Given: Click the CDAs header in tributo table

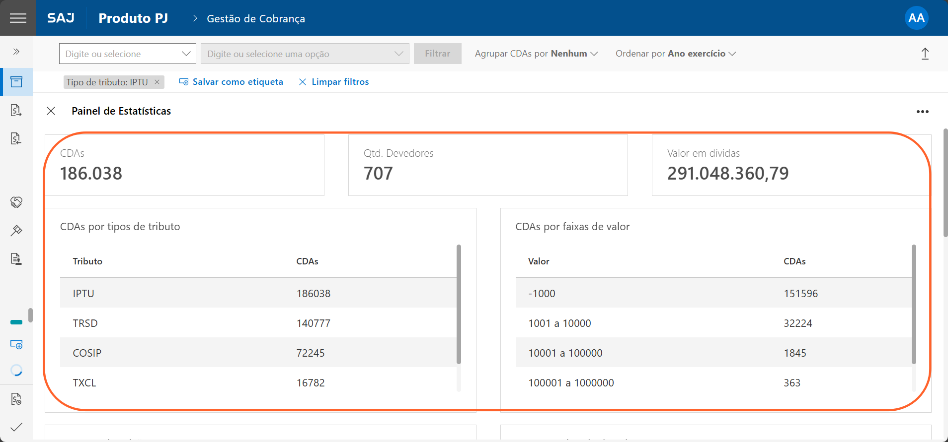Looking at the screenshot, I should [307, 261].
